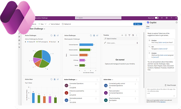Click the orange Connected products bar
181x109 pixels.
point(83,55)
